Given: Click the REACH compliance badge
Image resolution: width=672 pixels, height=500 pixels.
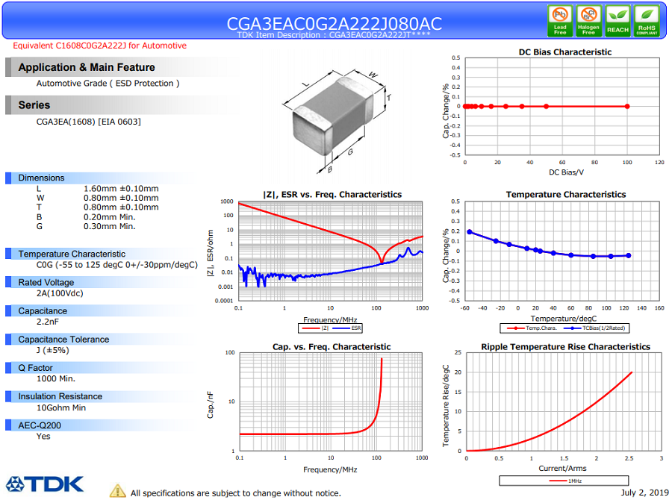Looking at the screenshot, I should (617, 20).
